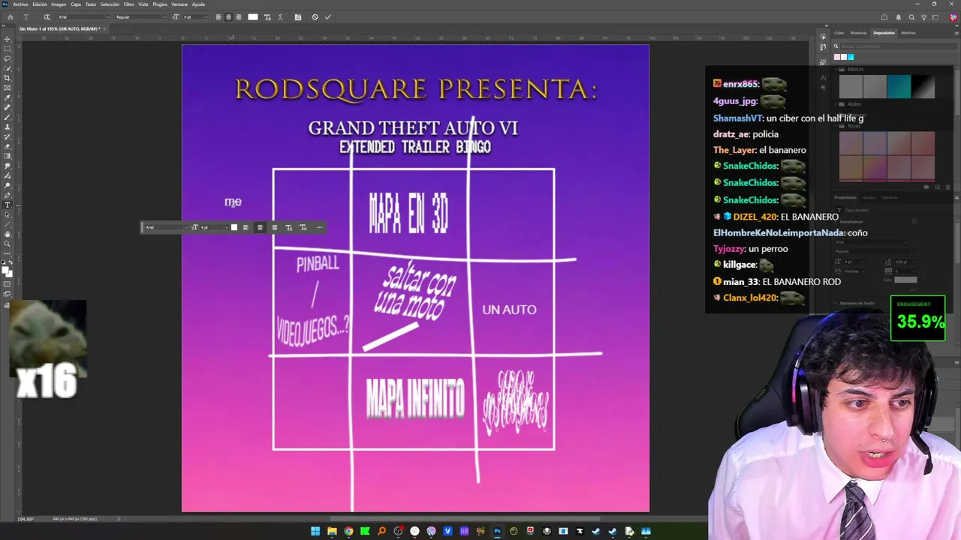Open more options on floating text bar
Viewport: 961px width, 540px height.
point(319,227)
